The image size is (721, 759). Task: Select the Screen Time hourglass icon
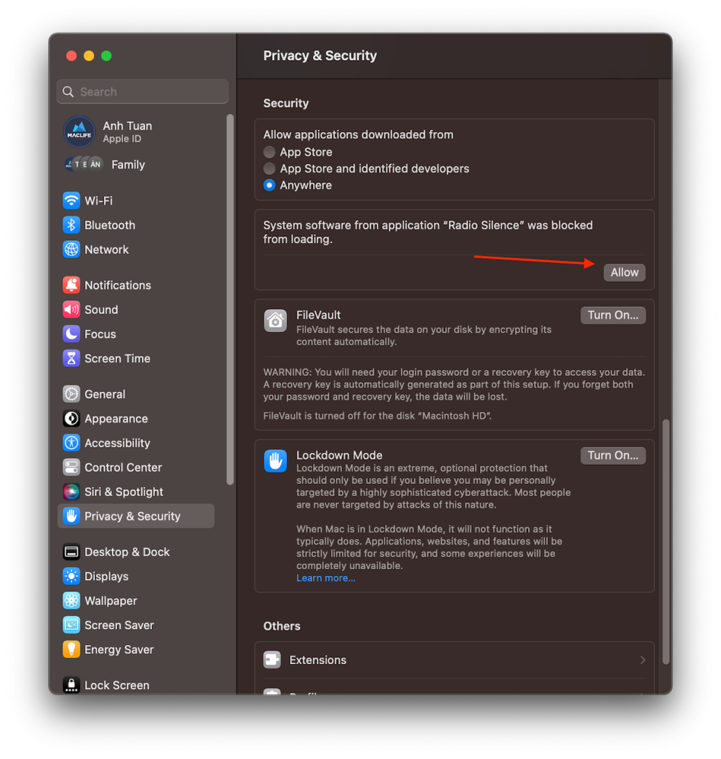pyautogui.click(x=70, y=358)
